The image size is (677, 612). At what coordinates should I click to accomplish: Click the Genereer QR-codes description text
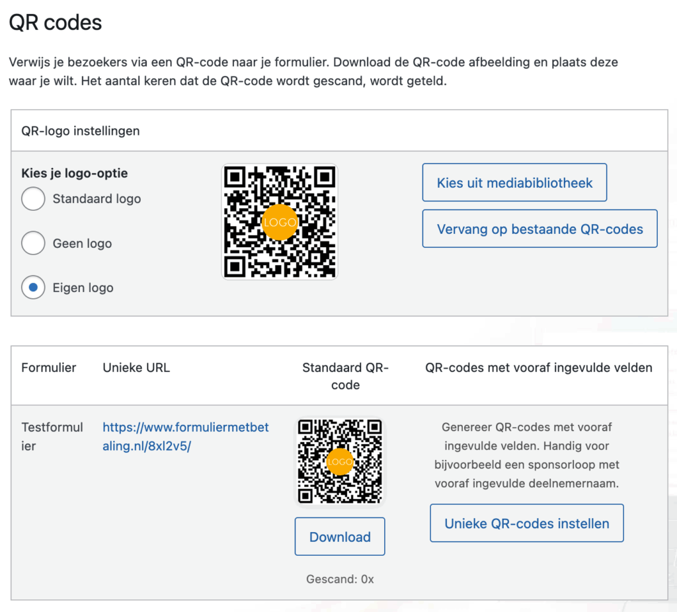click(527, 455)
